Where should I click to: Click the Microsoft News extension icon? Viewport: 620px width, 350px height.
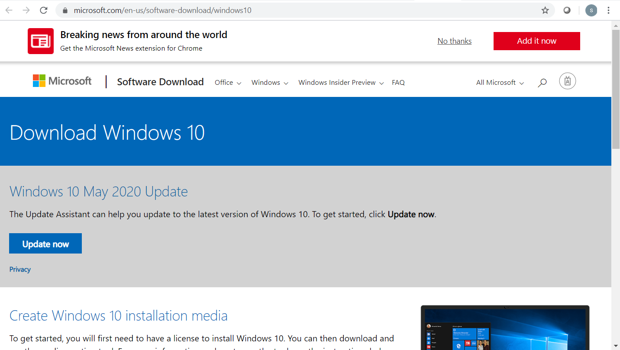coord(41,41)
